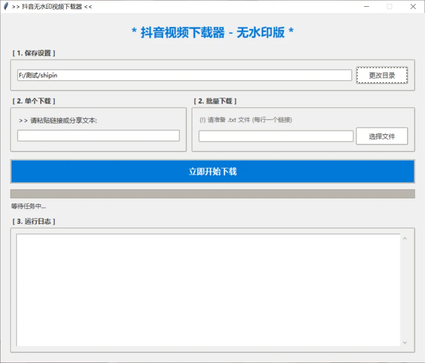Minimize the downloader window

click(x=366, y=7)
